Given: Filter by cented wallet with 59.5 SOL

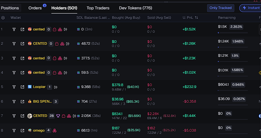Looking at the screenshot, I should tap(14, 73).
